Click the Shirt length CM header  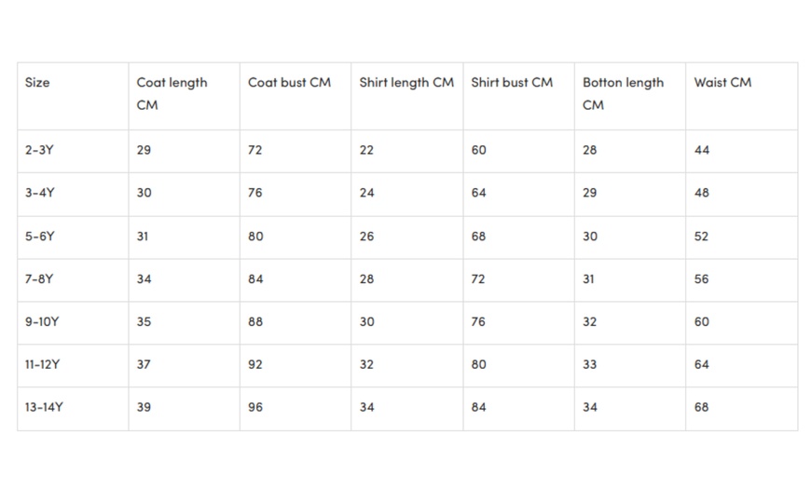pyautogui.click(x=406, y=83)
